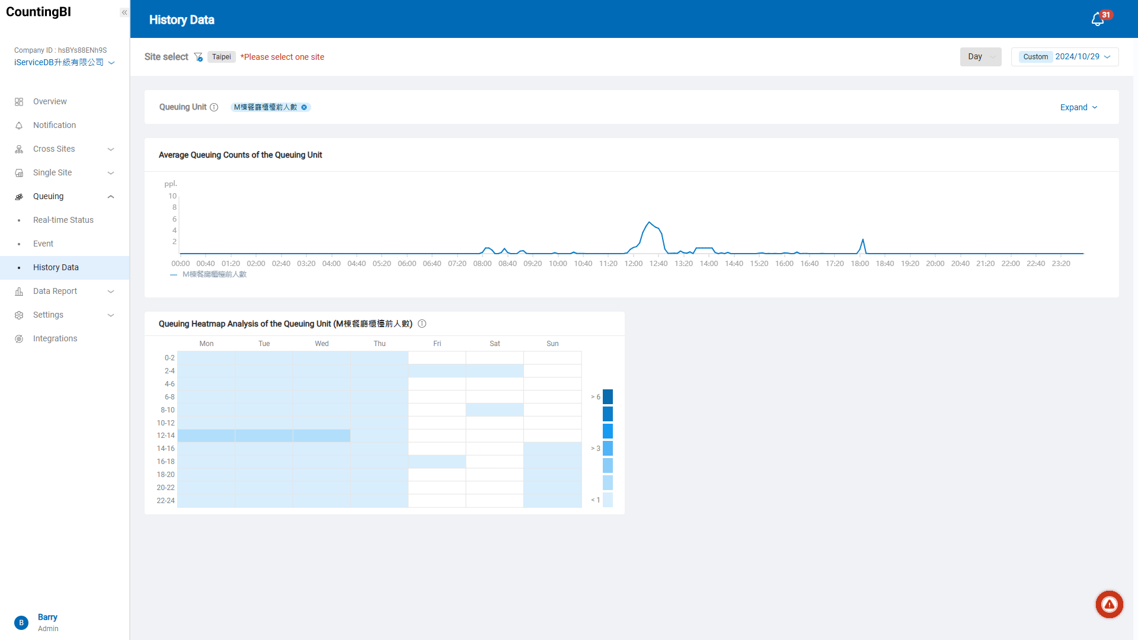
Task: Click the Taipei site tag
Action: click(x=222, y=57)
